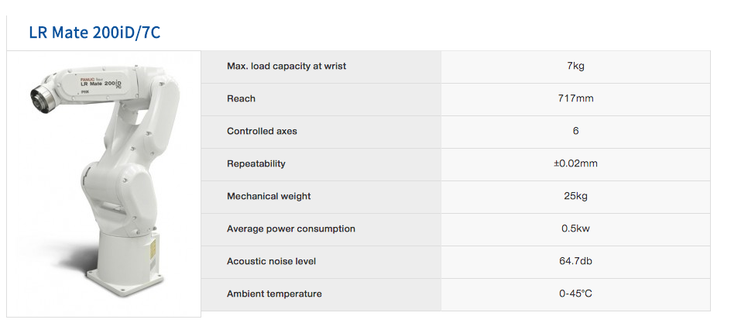The width and height of the screenshot is (731, 323).
Task: Select the Mechanical weight label
Action: click(269, 196)
